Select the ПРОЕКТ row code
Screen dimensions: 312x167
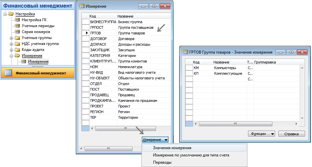click(103, 106)
